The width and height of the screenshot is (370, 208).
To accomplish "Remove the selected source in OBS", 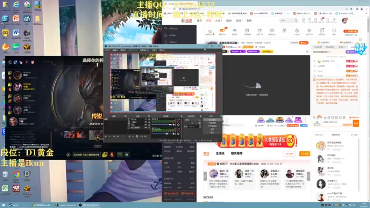I will tap(133, 136).
